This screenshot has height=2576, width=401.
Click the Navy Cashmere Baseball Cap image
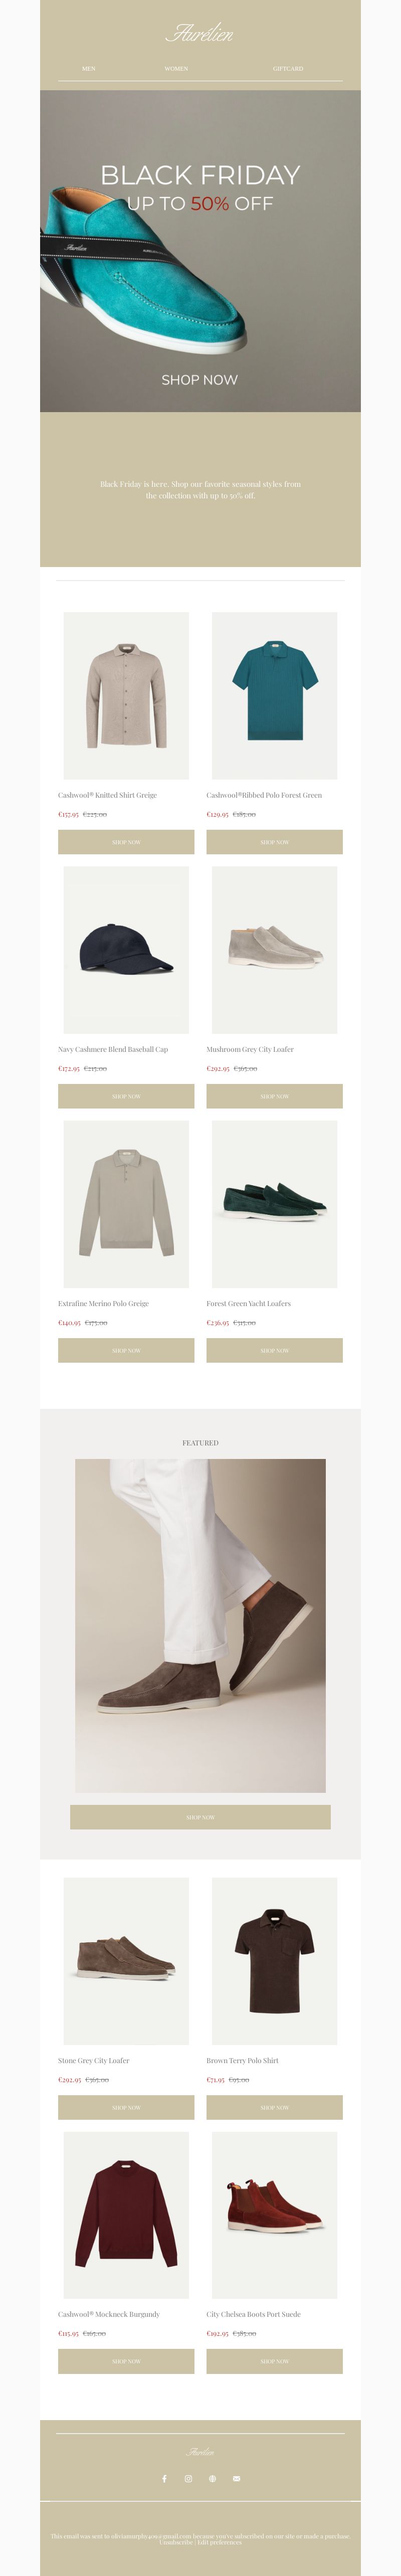tap(126, 950)
